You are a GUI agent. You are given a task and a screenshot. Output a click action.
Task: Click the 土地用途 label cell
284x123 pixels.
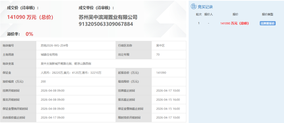click(18, 55)
